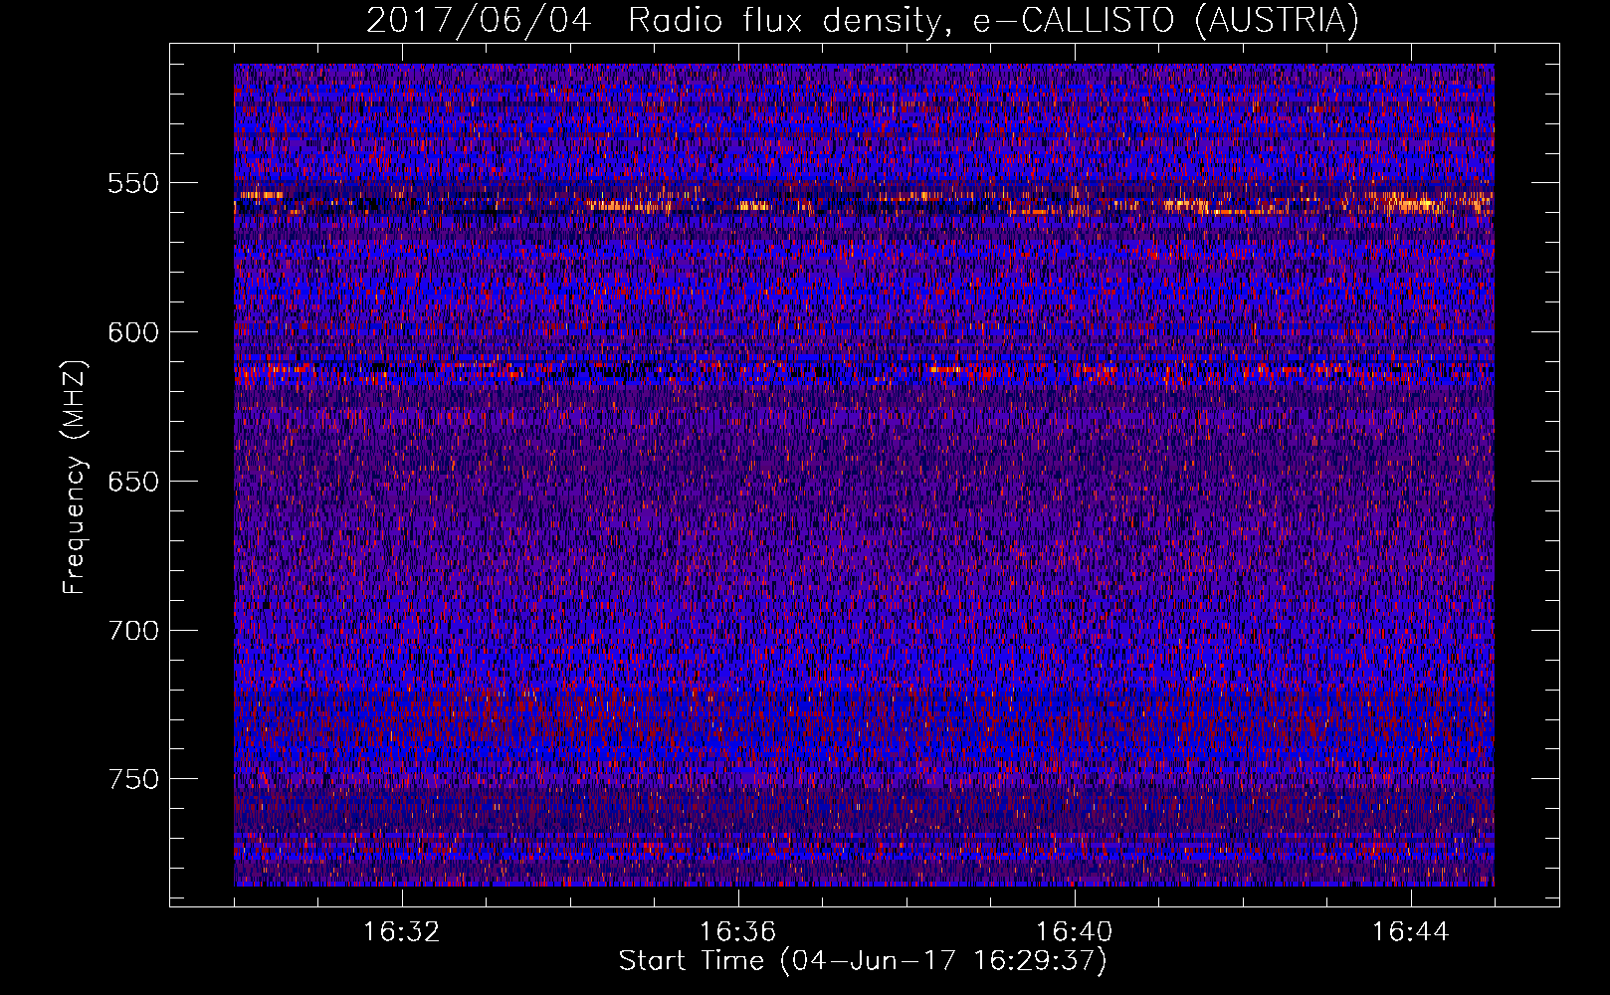Click the 16:36 time tick label
Image resolution: width=1610 pixels, height=995 pixels.
[x=738, y=932]
